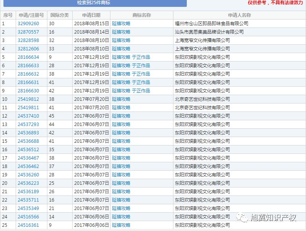
Task: Click the 国际分类 column header
Action: [x=60, y=15]
